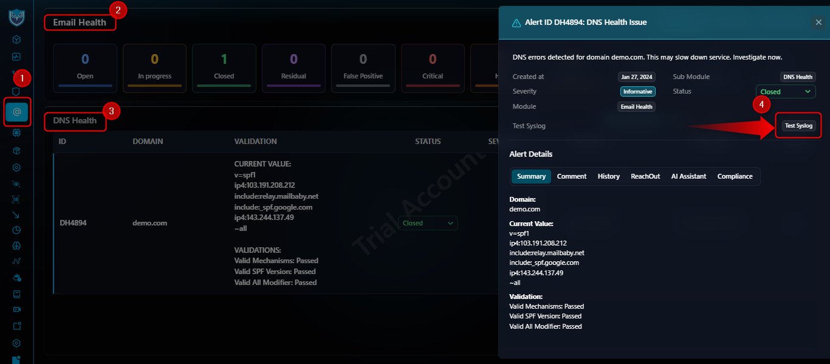
Task: Switch to the Comment tab
Action: tap(572, 176)
